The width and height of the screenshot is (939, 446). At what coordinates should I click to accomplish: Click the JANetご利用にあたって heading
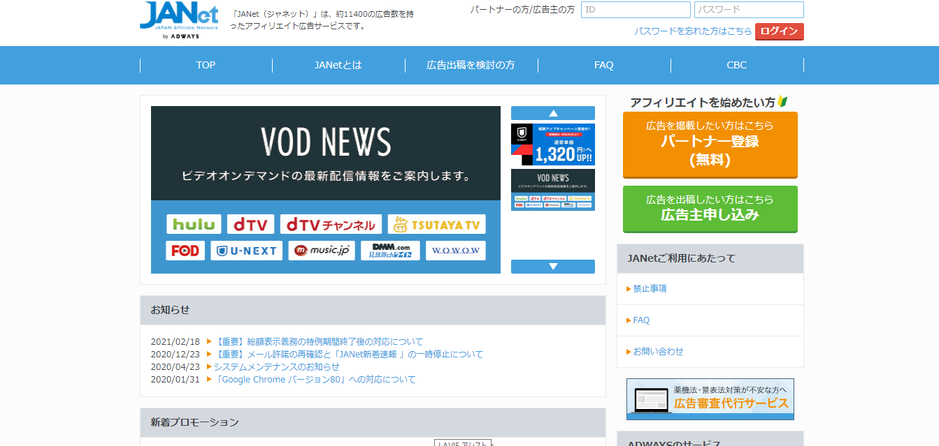[682, 258]
